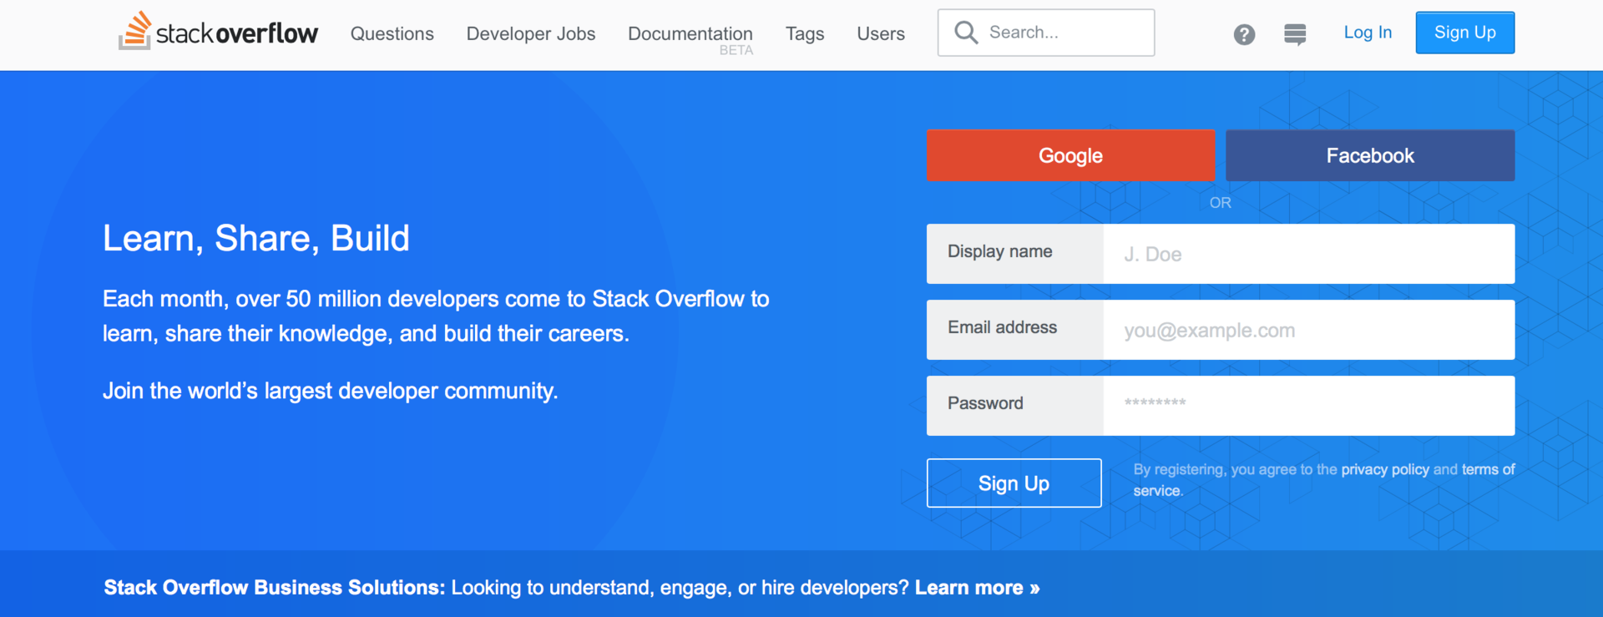Click the search magnifier icon
The width and height of the screenshot is (1603, 617).
pos(966,33)
